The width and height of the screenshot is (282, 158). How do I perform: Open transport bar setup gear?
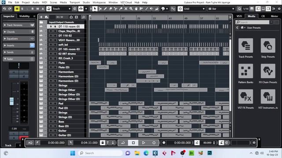coord(254,143)
